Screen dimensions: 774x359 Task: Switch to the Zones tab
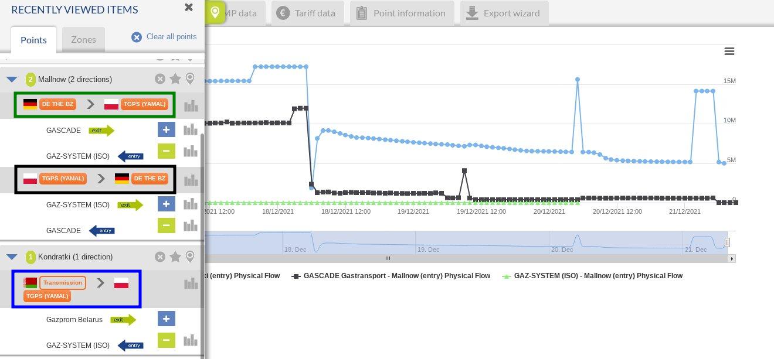[x=83, y=40]
